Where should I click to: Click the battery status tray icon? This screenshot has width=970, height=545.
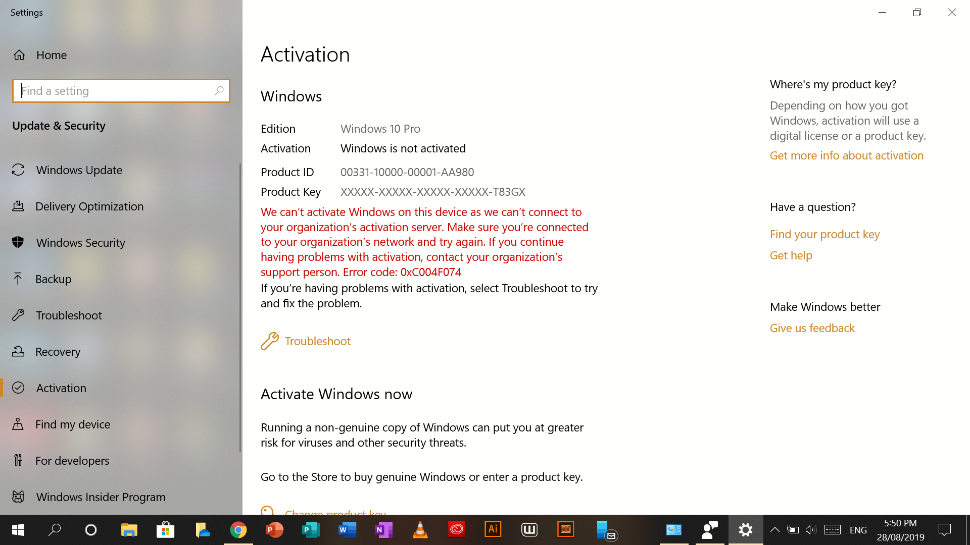point(793,530)
